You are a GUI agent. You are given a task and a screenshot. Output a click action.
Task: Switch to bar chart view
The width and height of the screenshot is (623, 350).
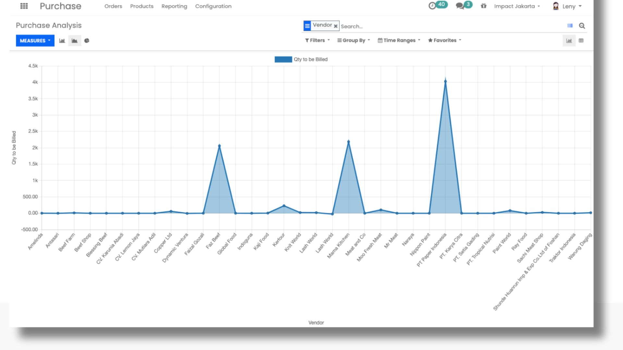point(62,41)
